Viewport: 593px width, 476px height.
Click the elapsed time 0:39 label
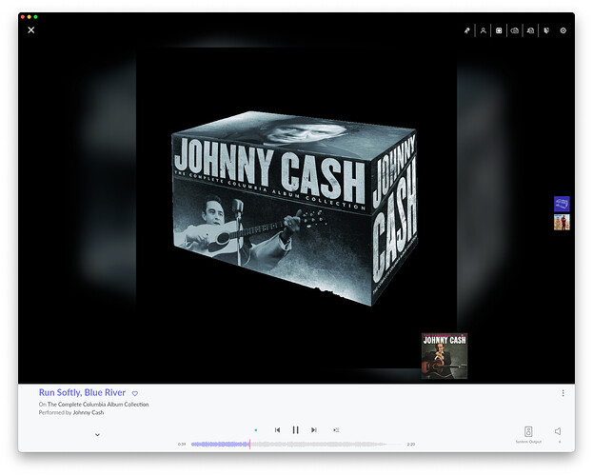[x=182, y=445]
